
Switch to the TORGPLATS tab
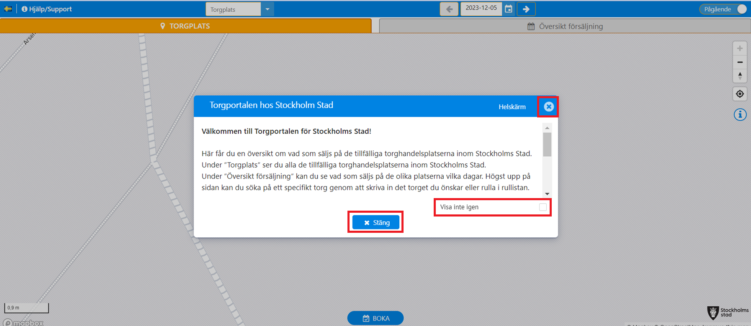point(185,26)
